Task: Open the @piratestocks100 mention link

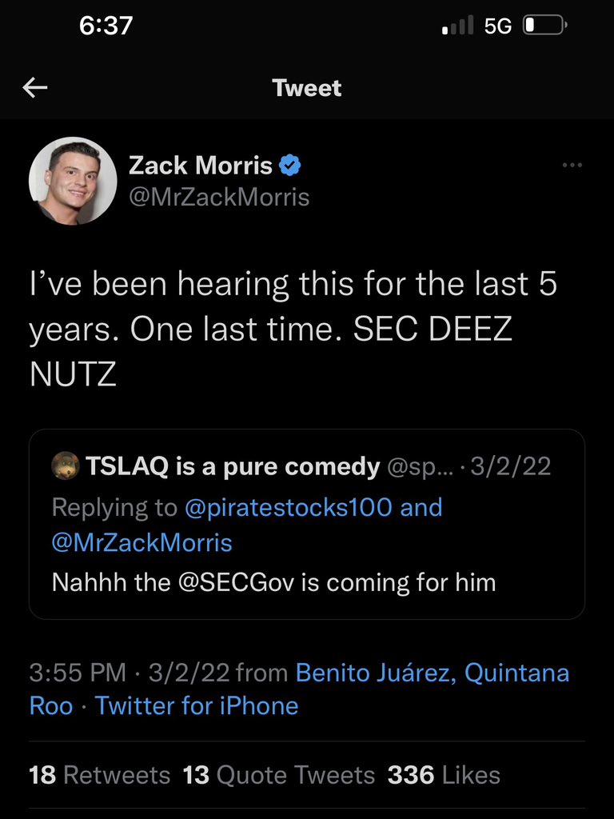Action: pyautogui.click(x=288, y=506)
